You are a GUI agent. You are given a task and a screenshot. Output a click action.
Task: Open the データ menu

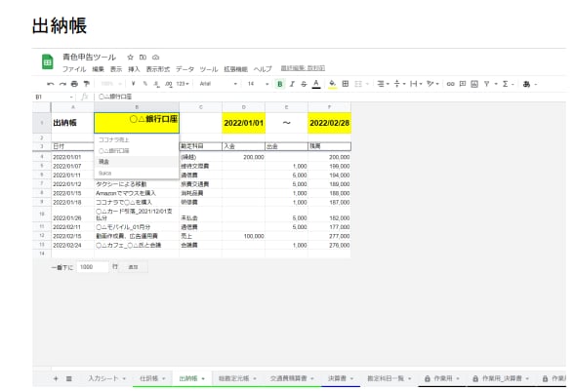coord(184,68)
